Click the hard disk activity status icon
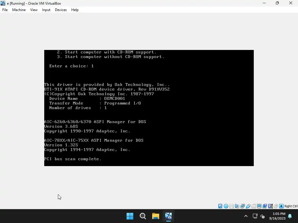298x223 pixels. pos(220,206)
